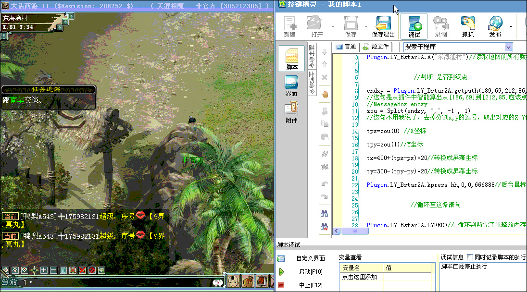Click the find-and-replace binoculars icon

pos(325,227)
